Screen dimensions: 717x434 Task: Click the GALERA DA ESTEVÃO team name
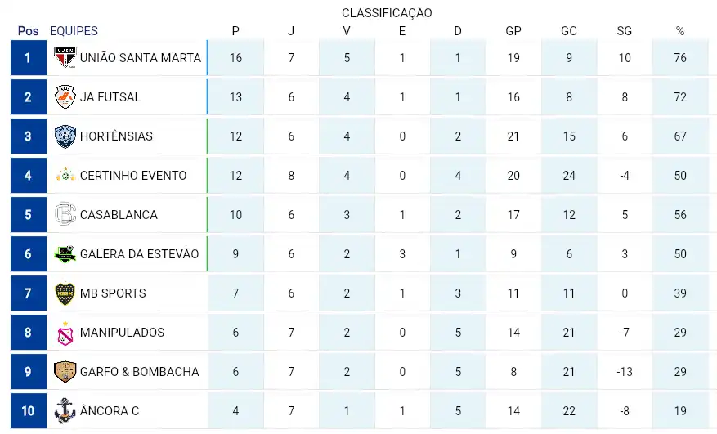[140, 254]
